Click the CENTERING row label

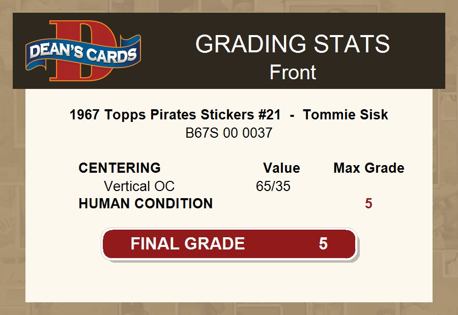[x=120, y=168]
